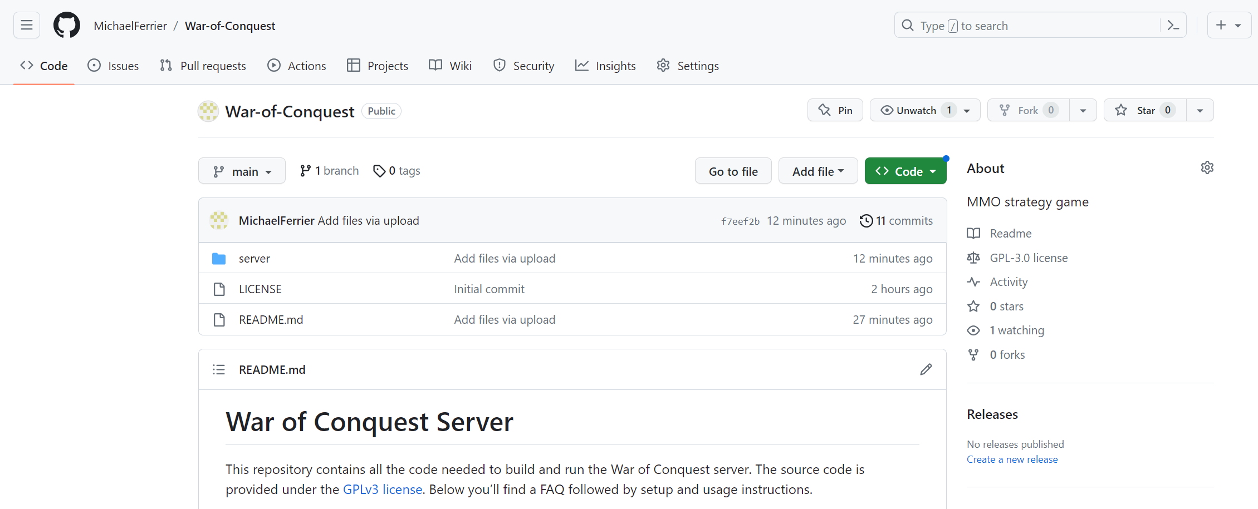Viewport: 1258px width, 509px height.
Task: Pin the repository with Pin button
Action: pos(835,110)
